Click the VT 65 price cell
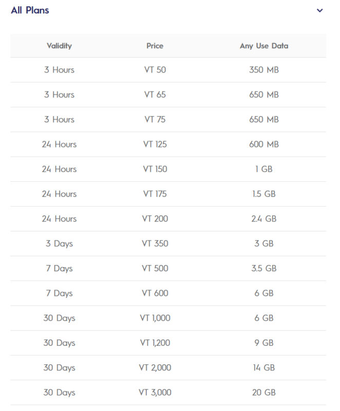 tap(155, 95)
